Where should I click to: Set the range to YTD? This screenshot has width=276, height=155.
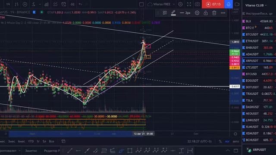(31, 142)
